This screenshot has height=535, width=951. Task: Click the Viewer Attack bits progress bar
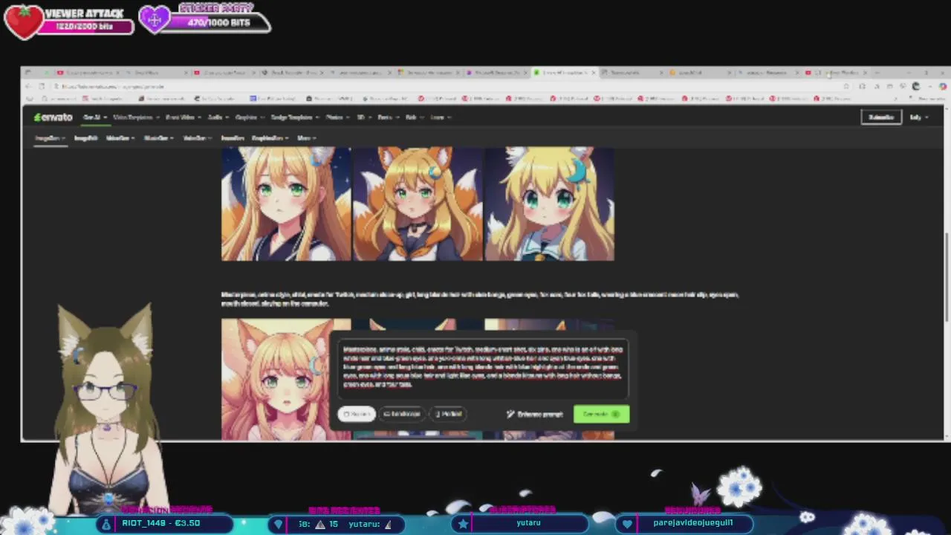pos(85,27)
